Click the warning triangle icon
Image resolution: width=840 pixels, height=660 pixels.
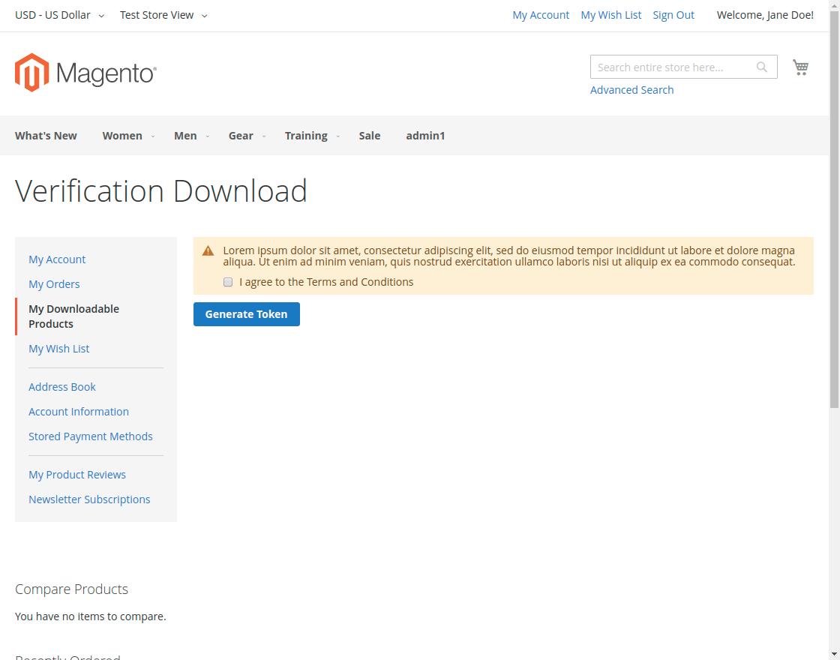(x=208, y=250)
